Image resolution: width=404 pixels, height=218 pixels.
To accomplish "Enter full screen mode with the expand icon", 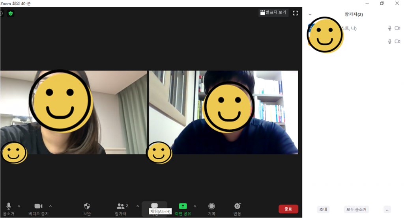I will coord(295,13).
